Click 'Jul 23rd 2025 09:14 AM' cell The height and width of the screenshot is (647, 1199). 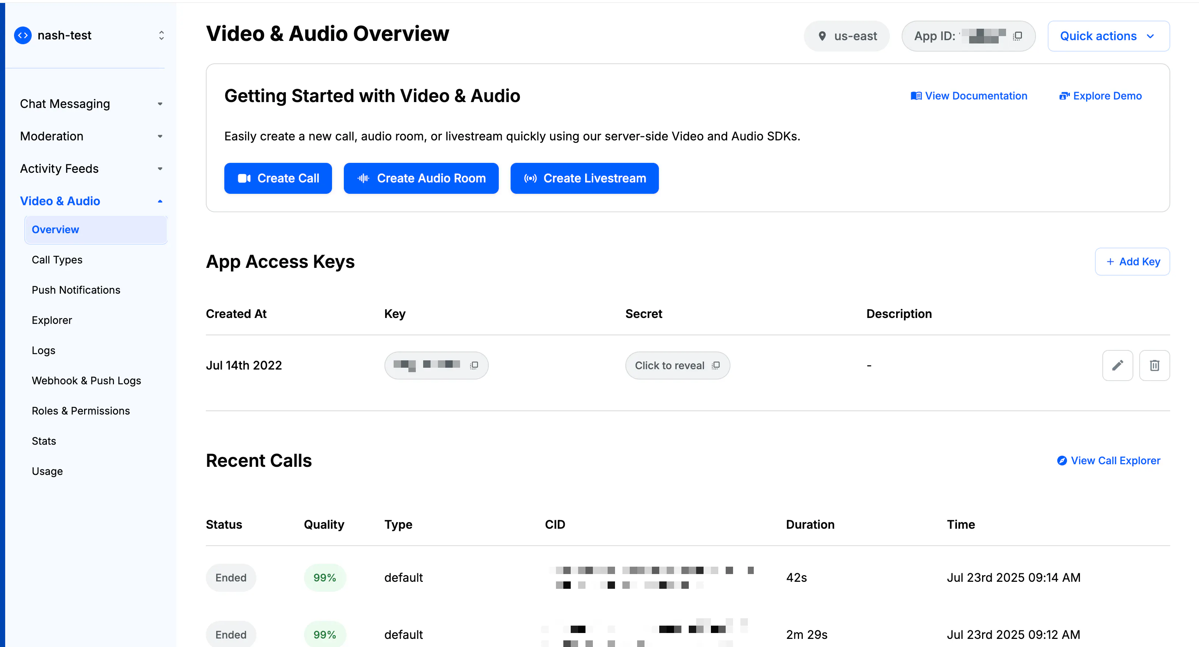click(x=1013, y=577)
